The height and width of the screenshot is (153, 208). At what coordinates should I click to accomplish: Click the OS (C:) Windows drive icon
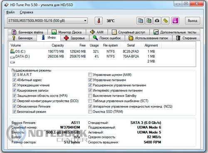click(x=12, y=51)
